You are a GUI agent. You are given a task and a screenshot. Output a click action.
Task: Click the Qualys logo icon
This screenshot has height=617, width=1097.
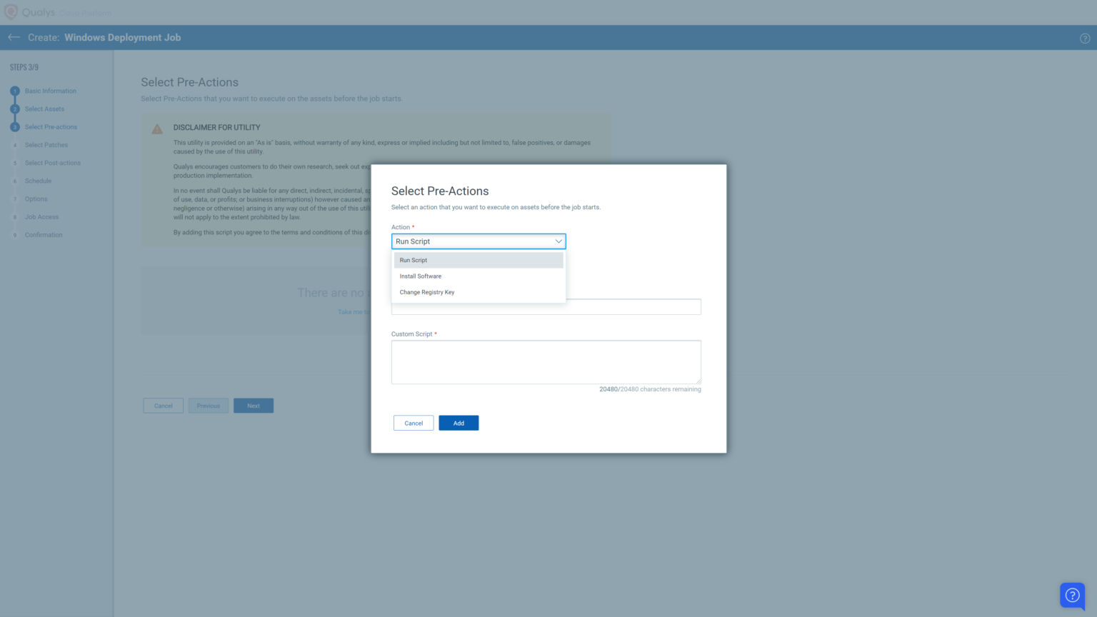(11, 11)
